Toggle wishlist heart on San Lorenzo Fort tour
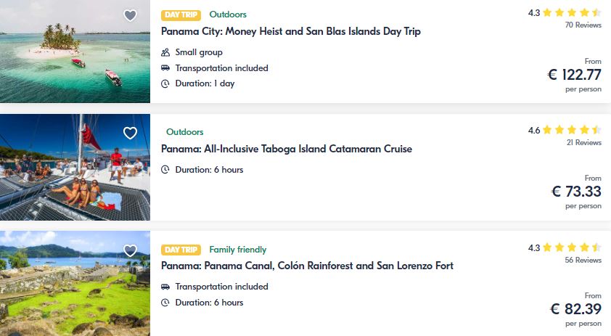The width and height of the screenshot is (611, 336). coord(130,250)
